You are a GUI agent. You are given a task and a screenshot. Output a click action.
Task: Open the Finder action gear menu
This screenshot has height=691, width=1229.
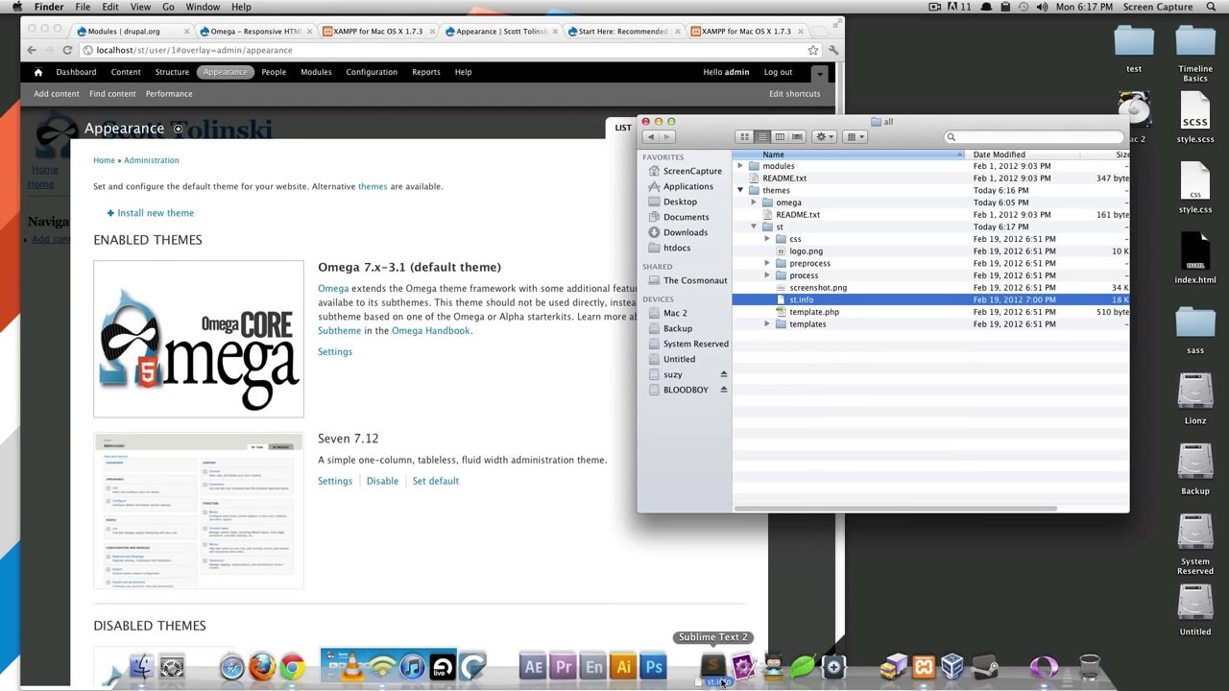[824, 136]
